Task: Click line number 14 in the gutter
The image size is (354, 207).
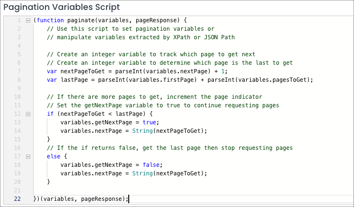Action: coord(17,131)
